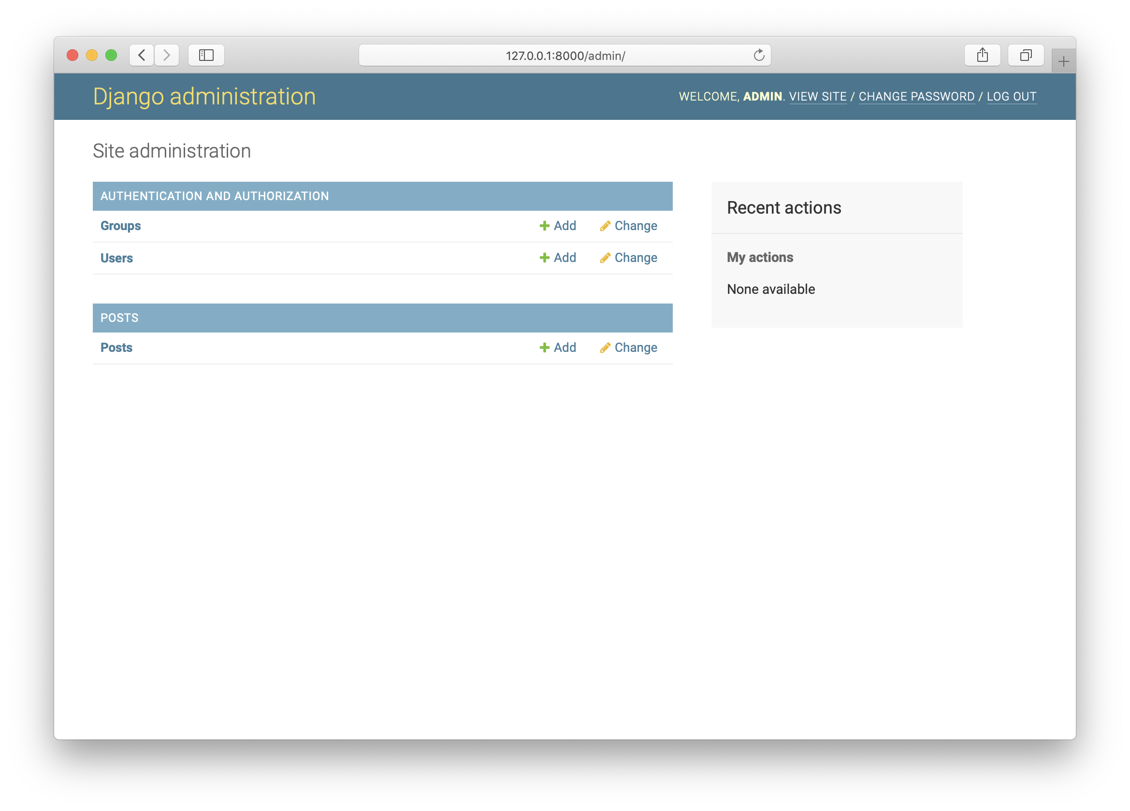Click the green plus icon in Groups row
1130x811 pixels.
[x=544, y=226]
